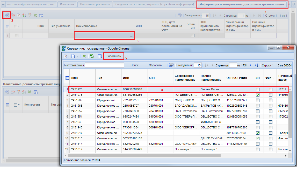Go to the next page in contractors grid pager

[x=254, y=15]
